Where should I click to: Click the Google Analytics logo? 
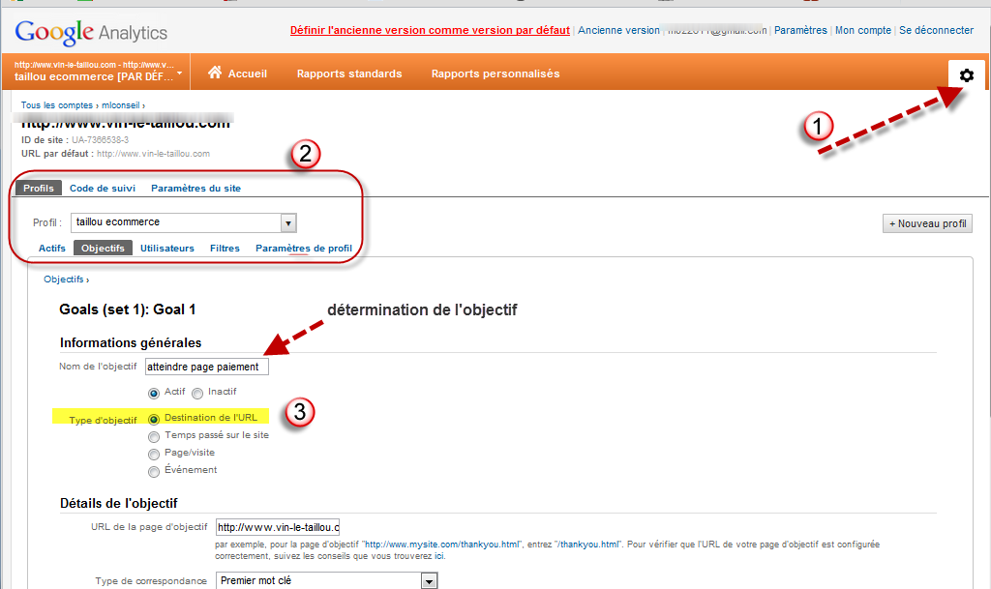coord(91,32)
